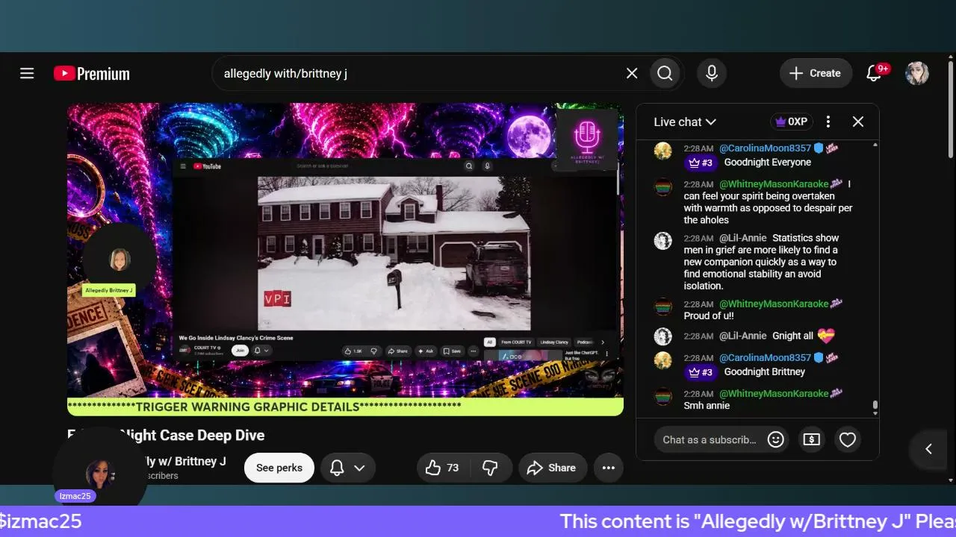Click the chat message 'Gnight all'
This screenshot has width=956, height=537.
(792, 336)
